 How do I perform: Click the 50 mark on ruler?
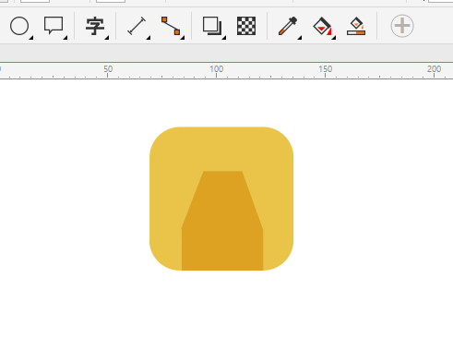coord(108,69)
